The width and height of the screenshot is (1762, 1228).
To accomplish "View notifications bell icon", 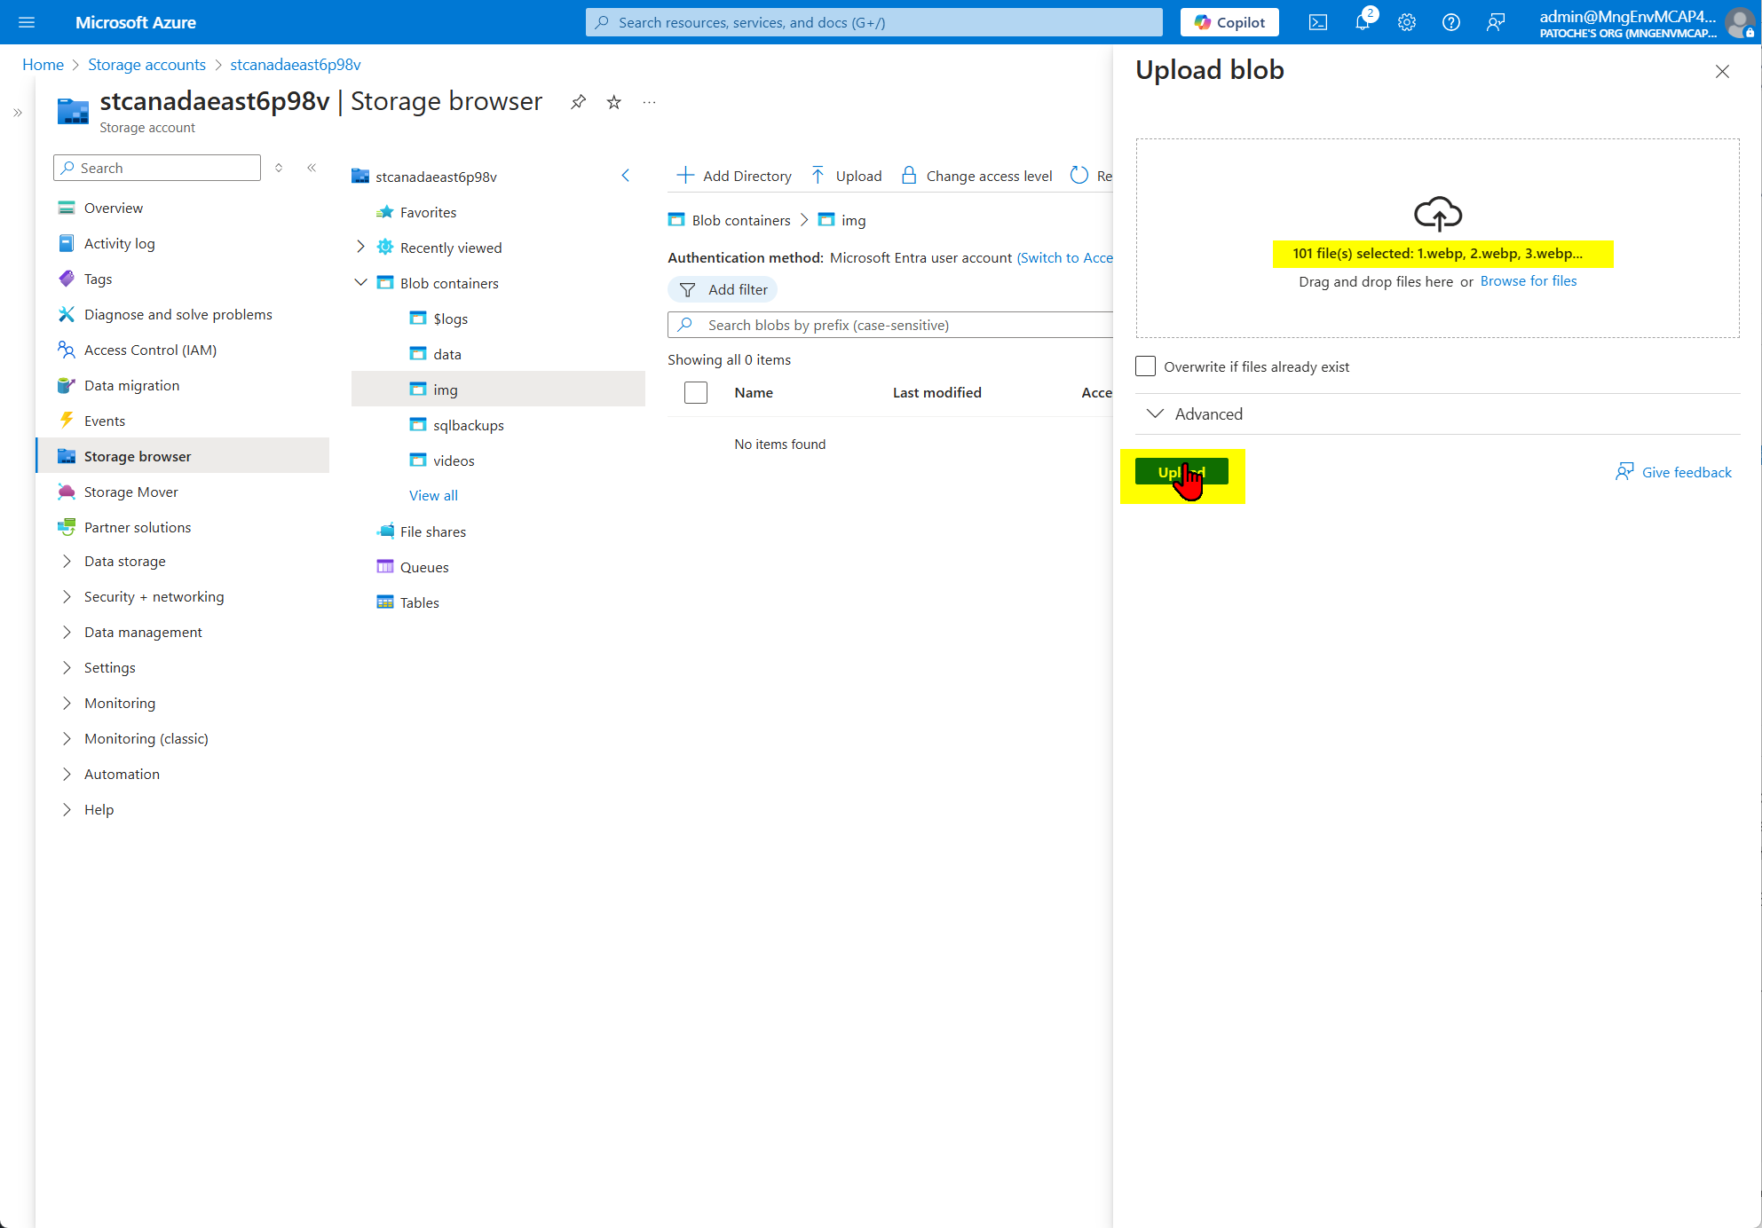I will click(1363, 22).
